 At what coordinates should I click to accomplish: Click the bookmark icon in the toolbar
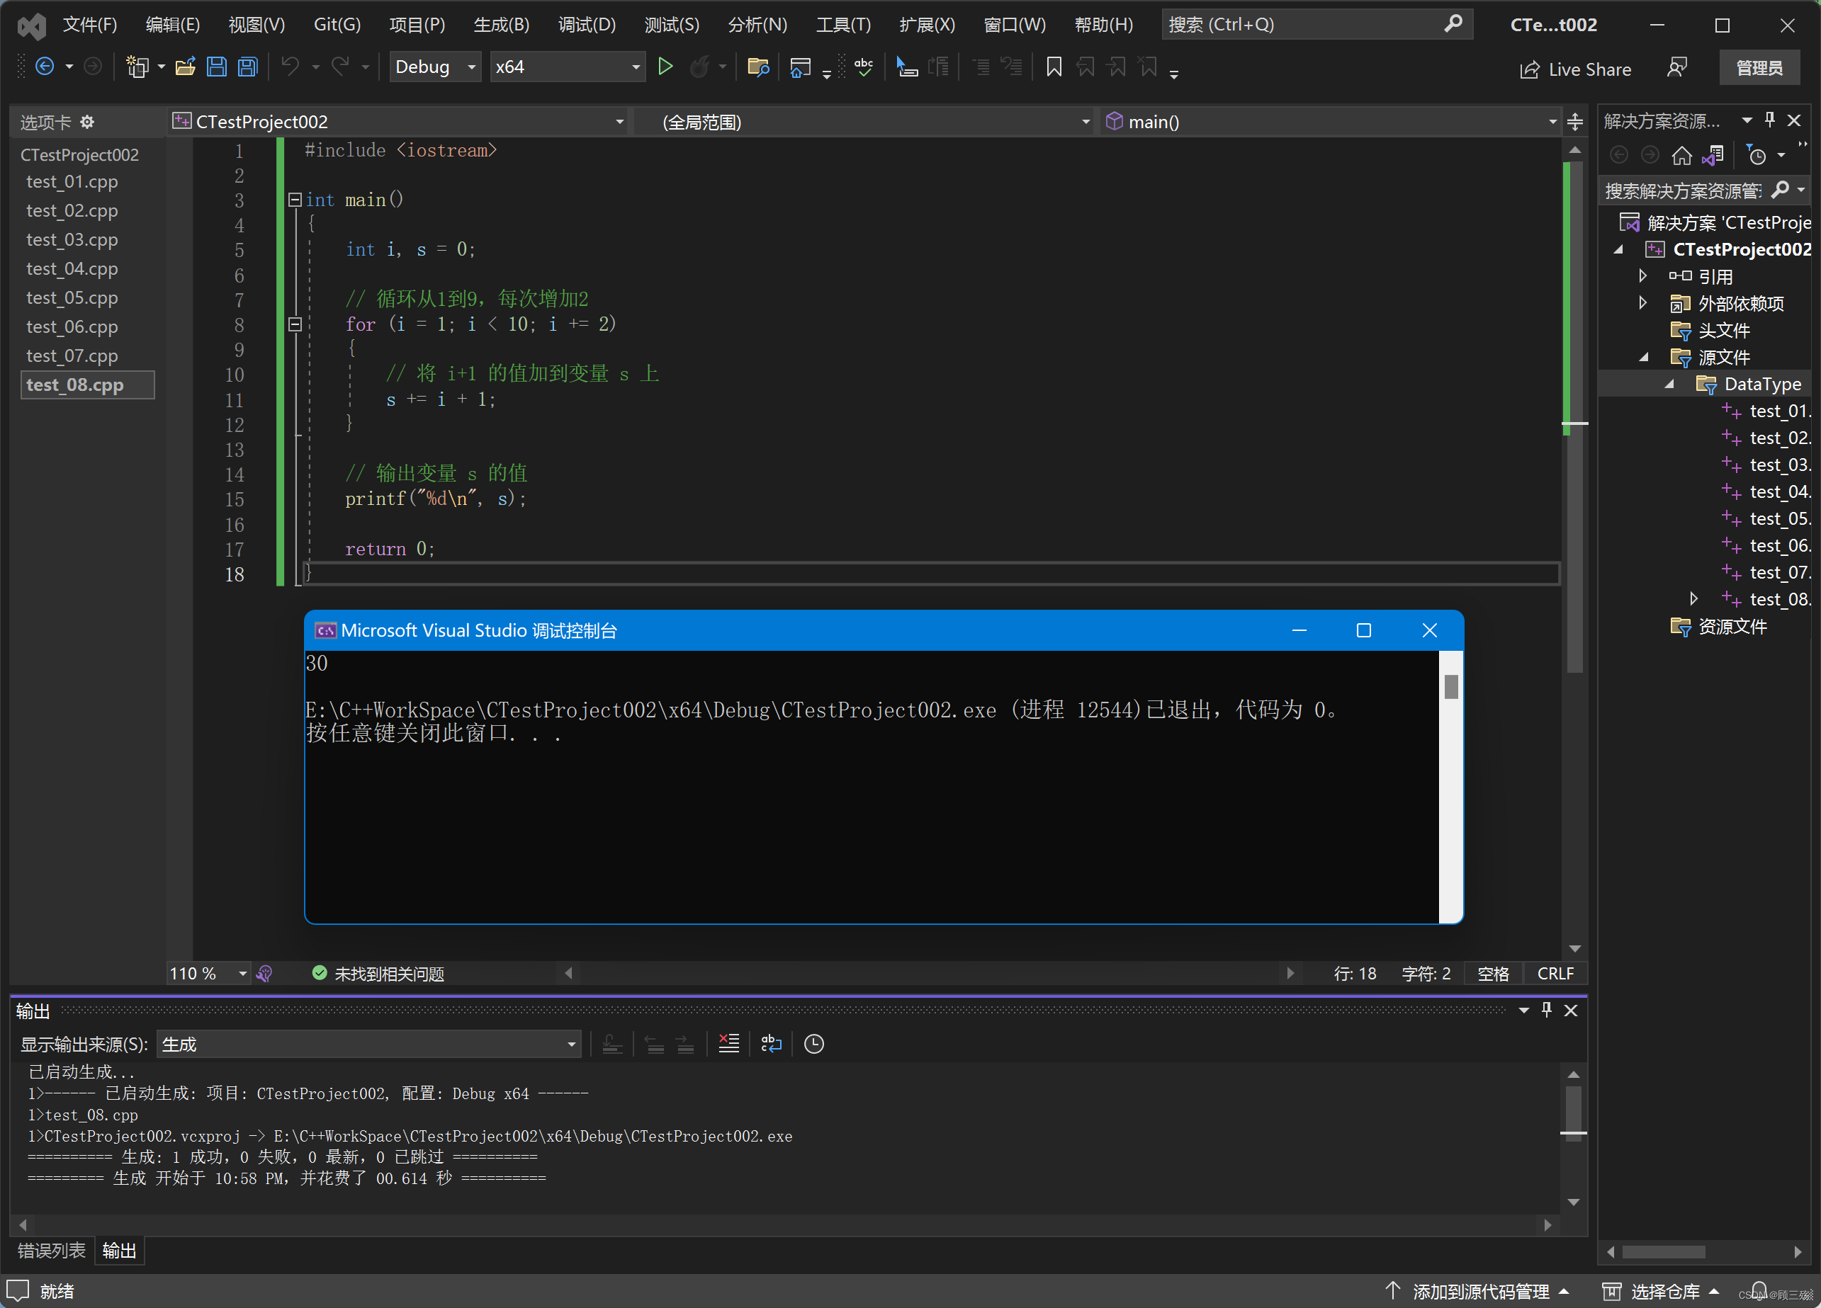tap(1054, 67)
